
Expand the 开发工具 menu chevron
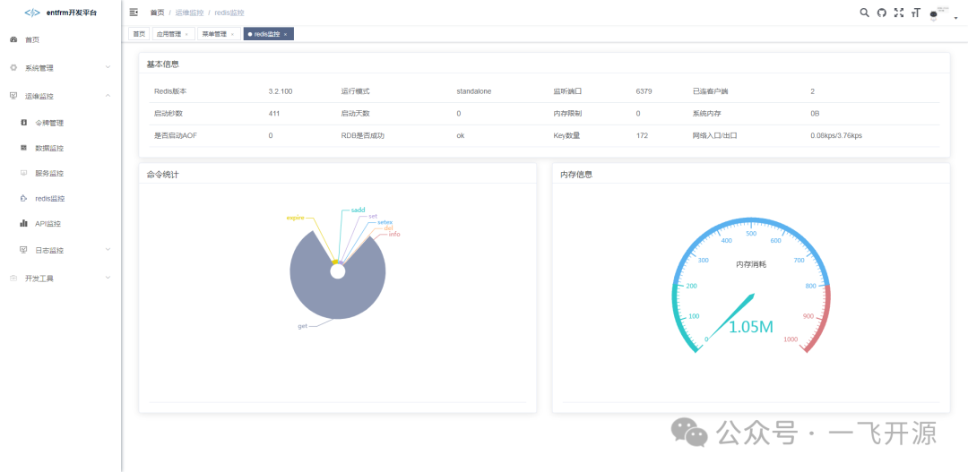[x=108, y=278]
